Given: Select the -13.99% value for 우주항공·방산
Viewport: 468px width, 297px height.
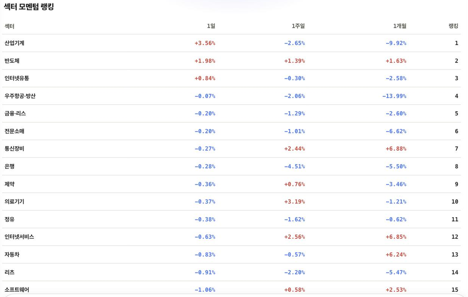Looking at the screenshot, I should click(x=394, y=96).
